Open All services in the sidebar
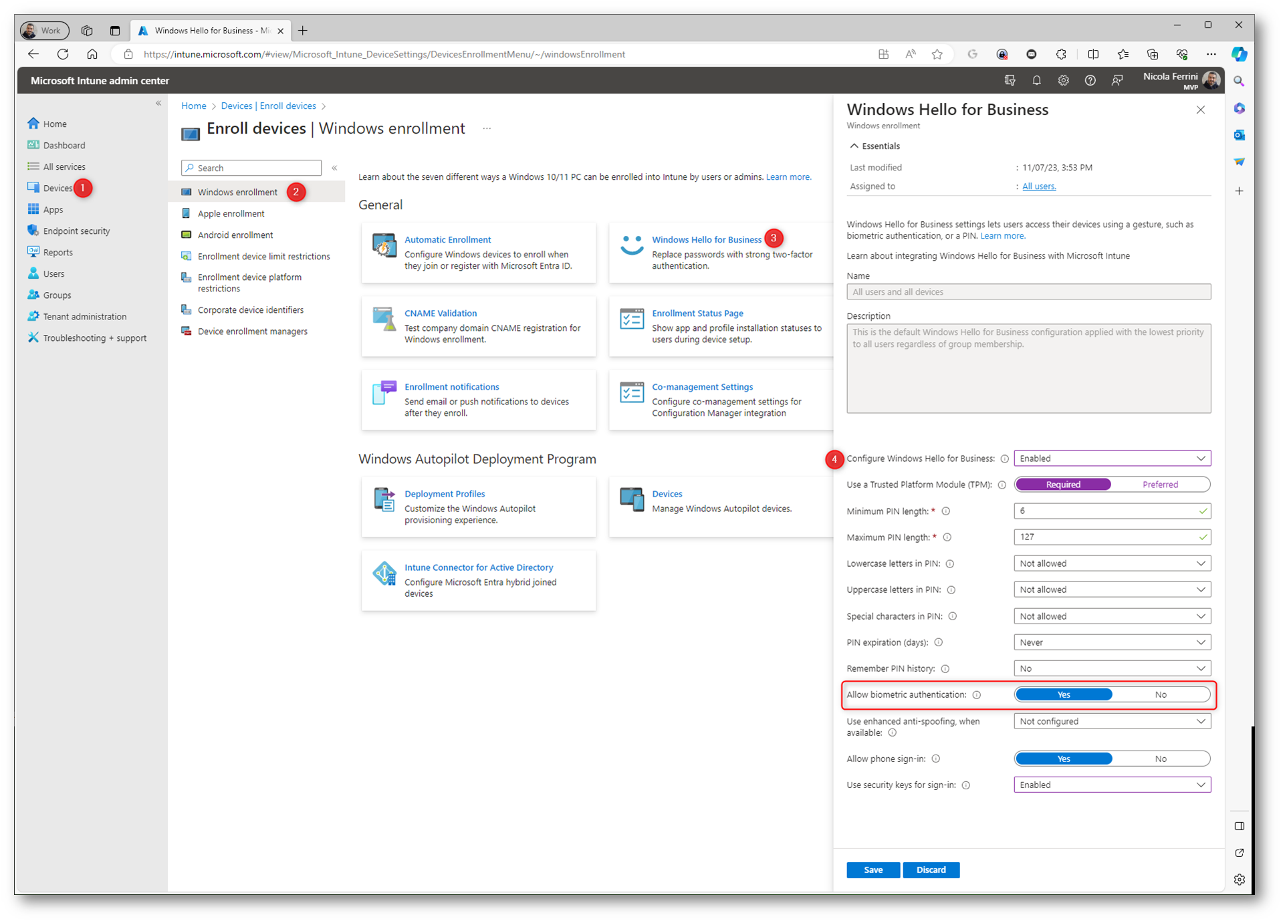 point(64,166)
